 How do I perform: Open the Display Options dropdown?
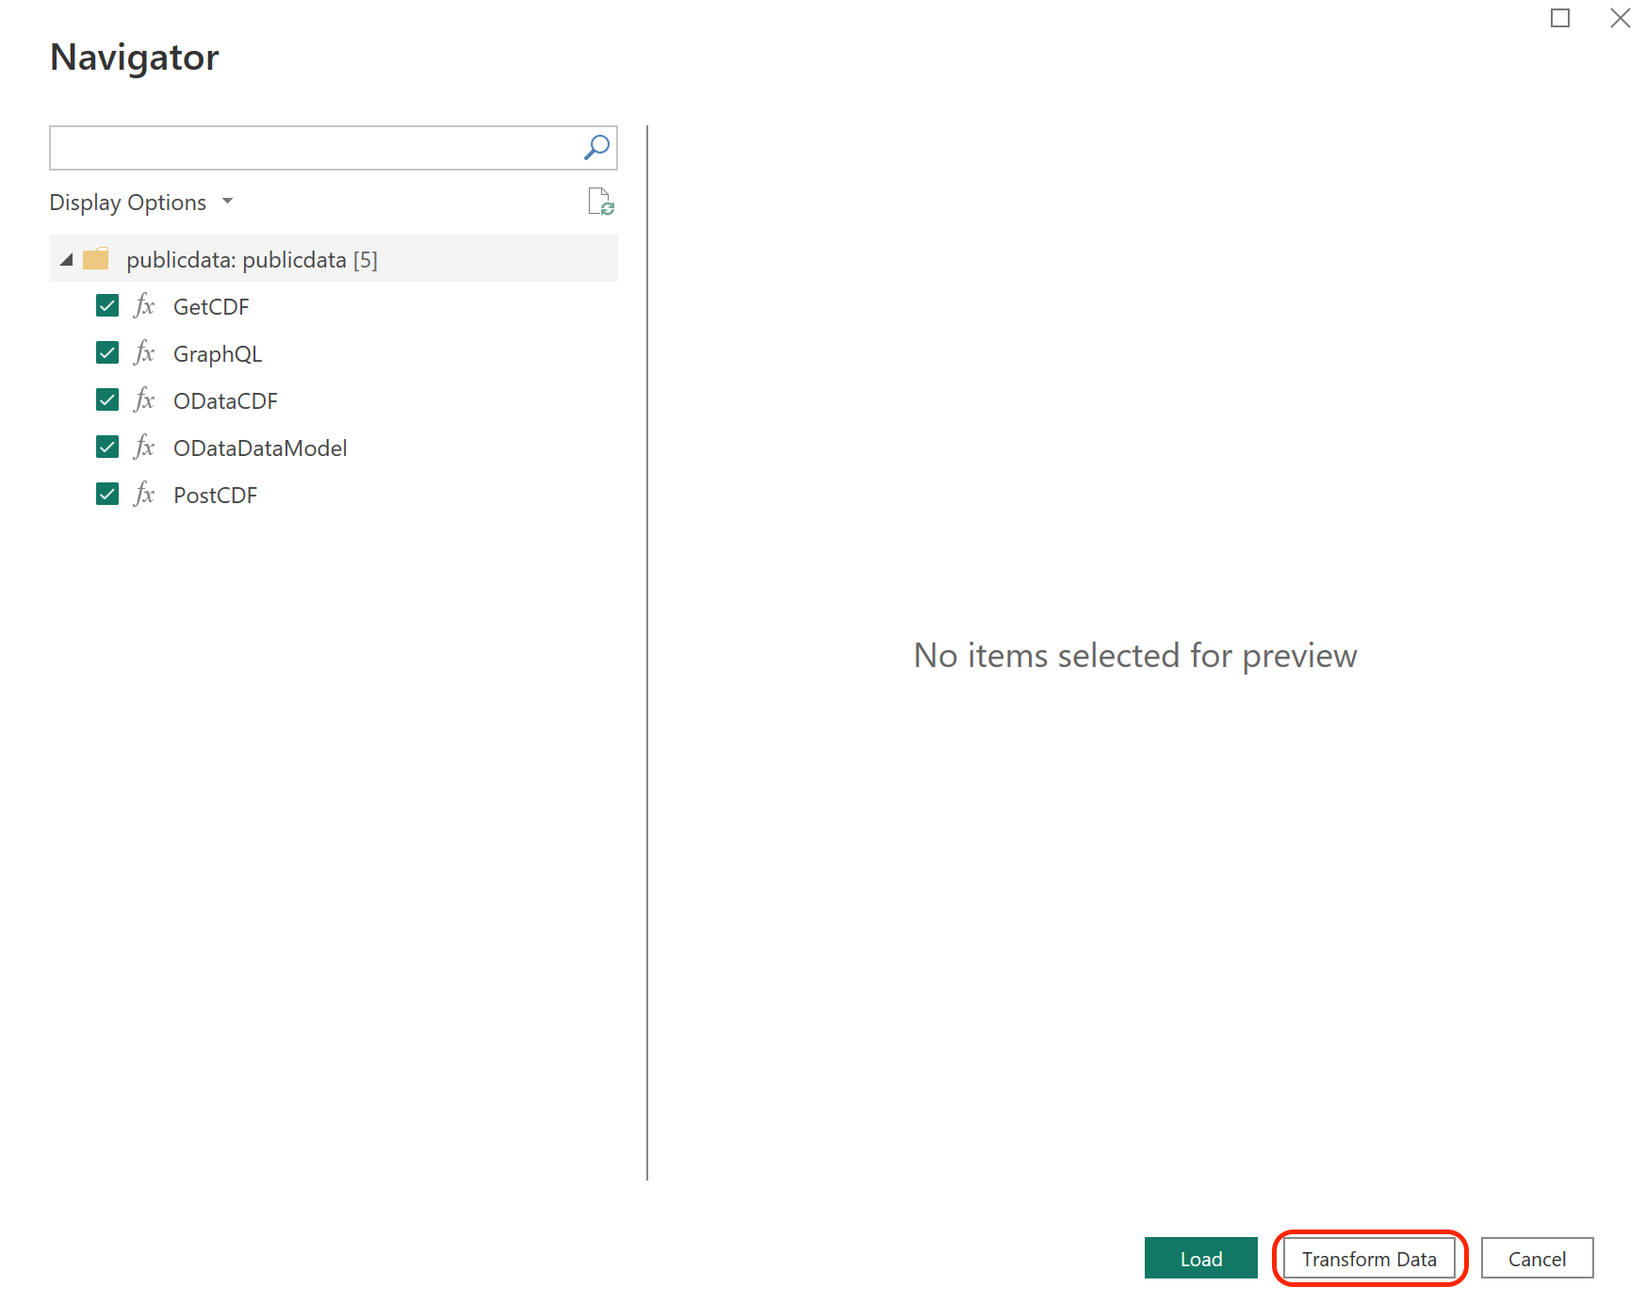141,203
